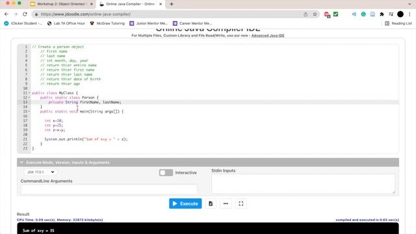Screen dimensions: 416x234
Task: Open the blue page extension icon
Action: 372,14
